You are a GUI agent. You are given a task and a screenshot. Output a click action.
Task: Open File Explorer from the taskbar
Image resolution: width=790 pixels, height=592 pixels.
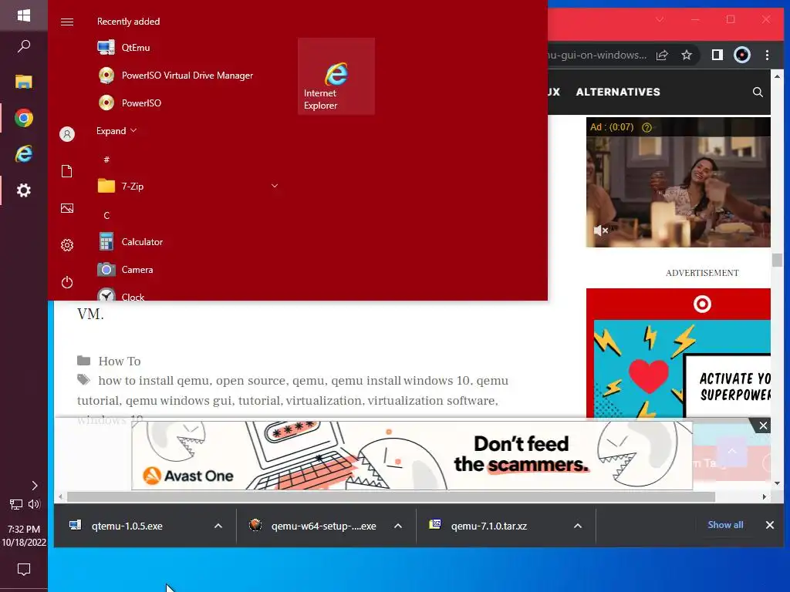click(24, 82)
